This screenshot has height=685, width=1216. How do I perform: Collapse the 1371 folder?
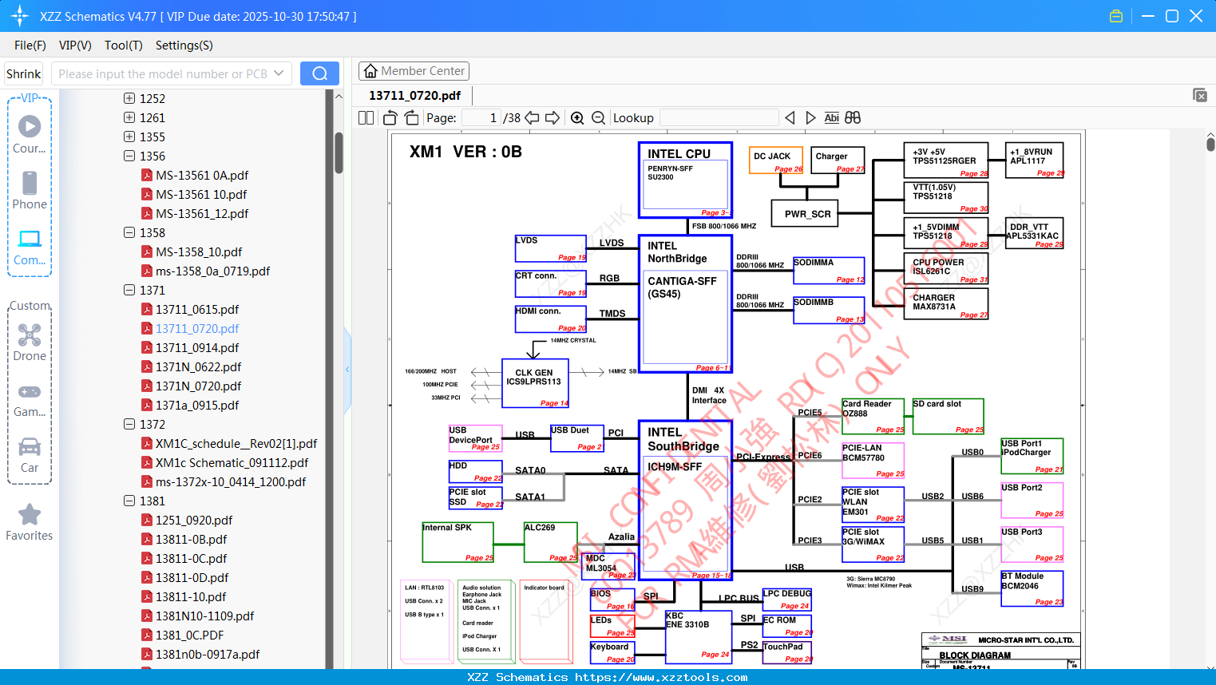click(129, 291)
